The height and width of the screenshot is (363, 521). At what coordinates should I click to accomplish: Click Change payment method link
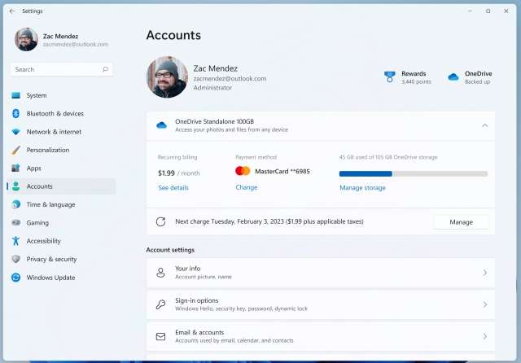click(246, 188)
